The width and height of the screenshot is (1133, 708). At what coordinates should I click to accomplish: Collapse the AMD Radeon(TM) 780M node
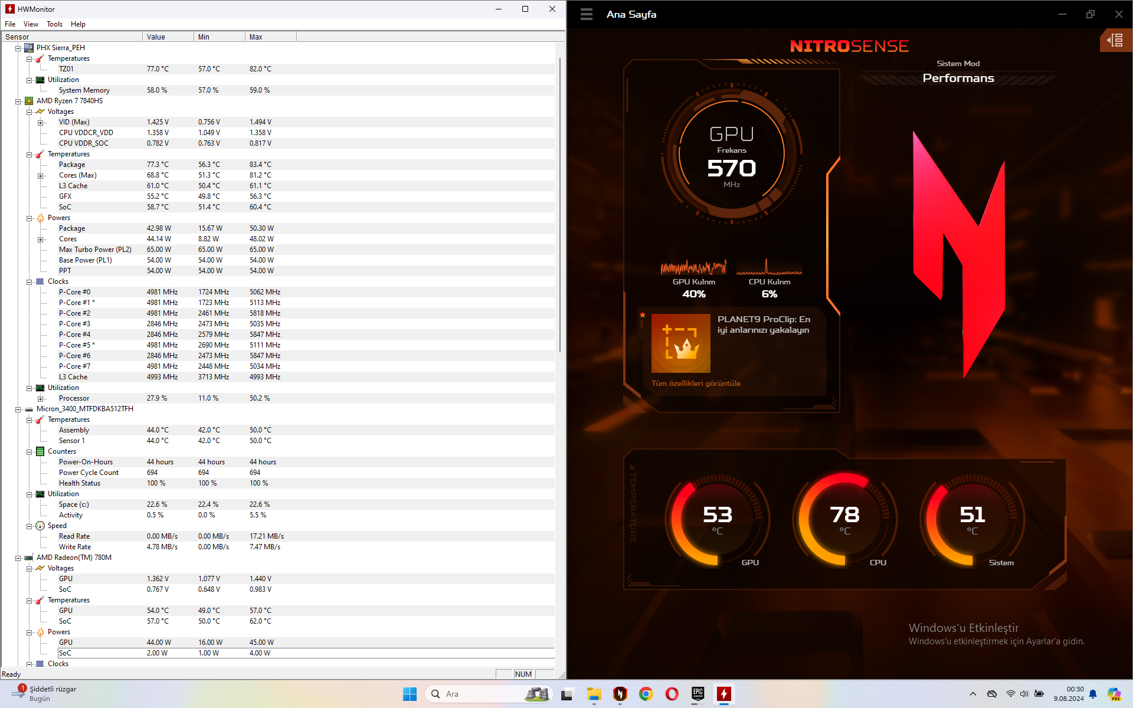click(x=18, y=558)
